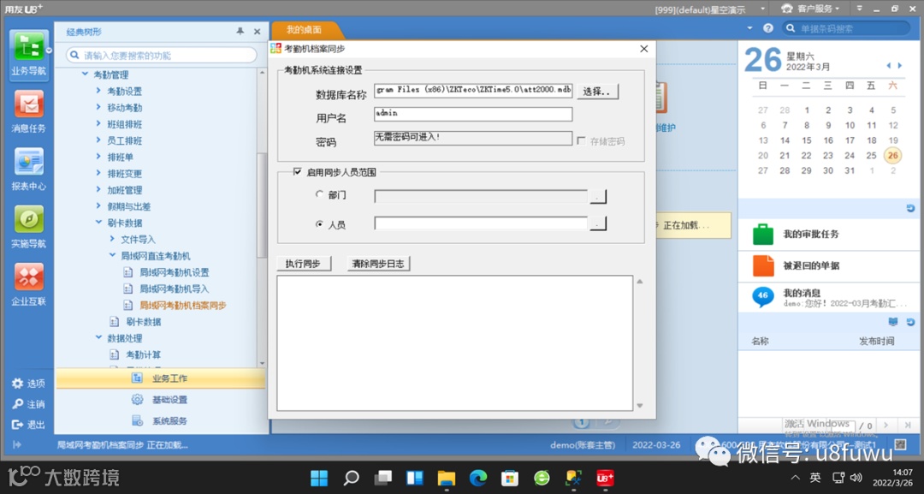Open the book icon in announcements panel
This screenshot has width=924, height=494.
click(893, 322)
